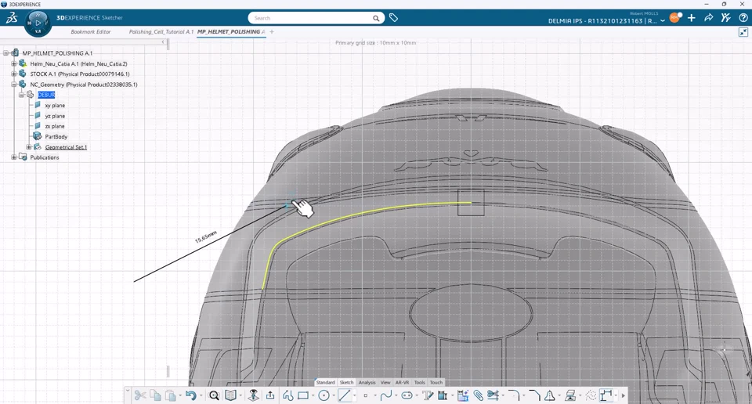752x404 pixels.
Task: Open the Rectangle tool dropdown arrow
Action: coord(313,396)
